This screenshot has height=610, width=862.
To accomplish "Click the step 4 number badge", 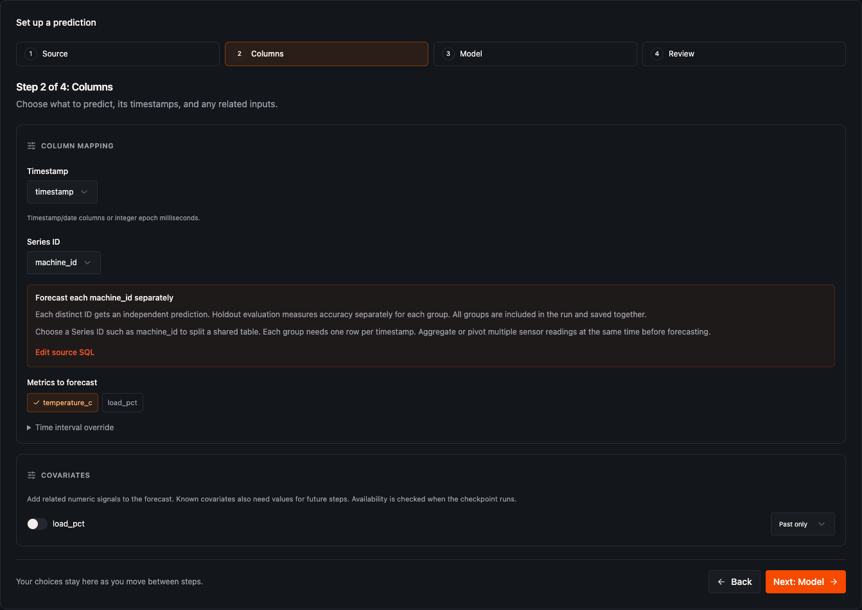I will (657, 54).
